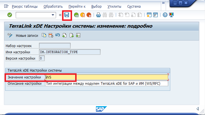This screenshot has width=205, height=115.
Task: Click the Undo change arrow icon
Action: [x=58, y=35]
